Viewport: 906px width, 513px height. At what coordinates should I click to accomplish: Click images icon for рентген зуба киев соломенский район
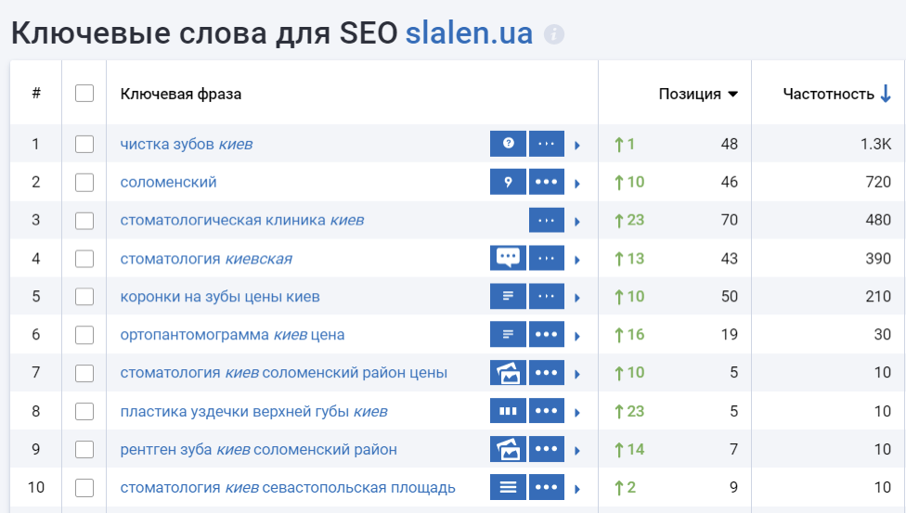pyautogui.click(x=508, y=449)
